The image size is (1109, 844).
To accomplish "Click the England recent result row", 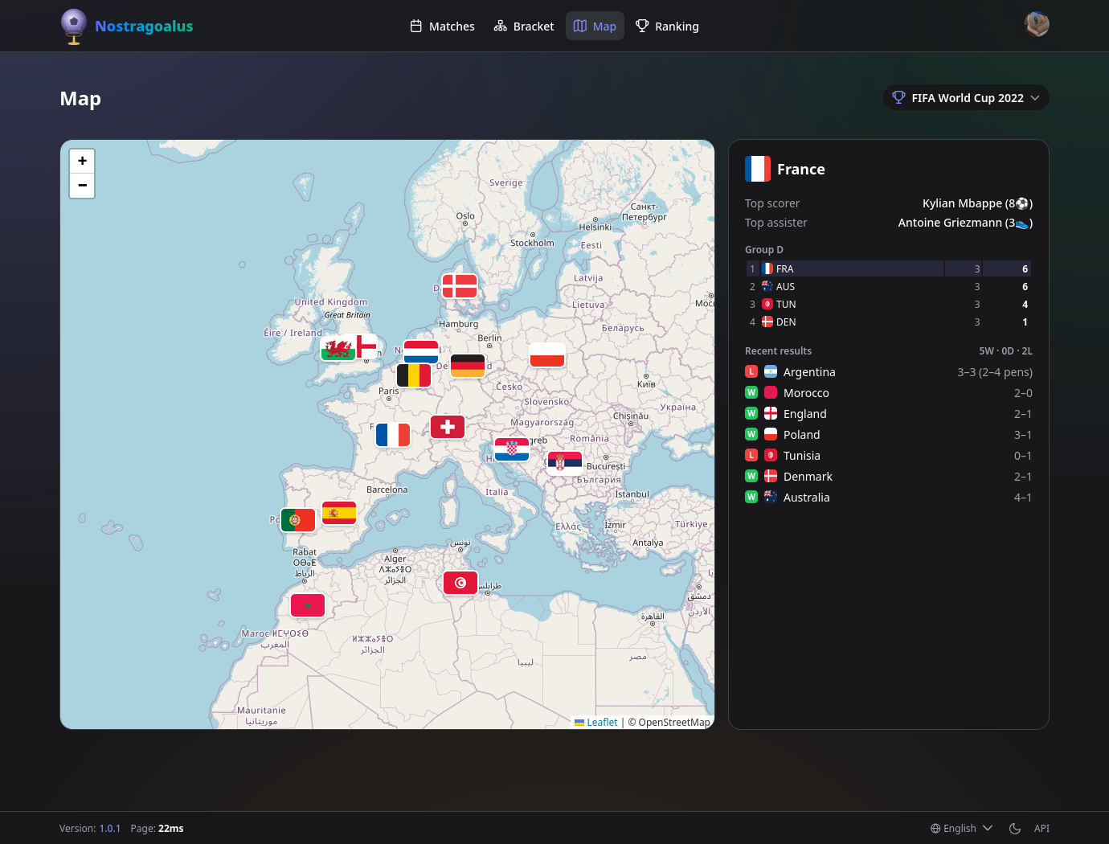I will (x=889, y=414).
